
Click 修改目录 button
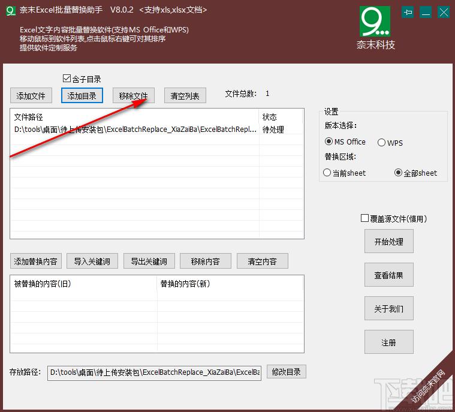[x=287, y=372]
